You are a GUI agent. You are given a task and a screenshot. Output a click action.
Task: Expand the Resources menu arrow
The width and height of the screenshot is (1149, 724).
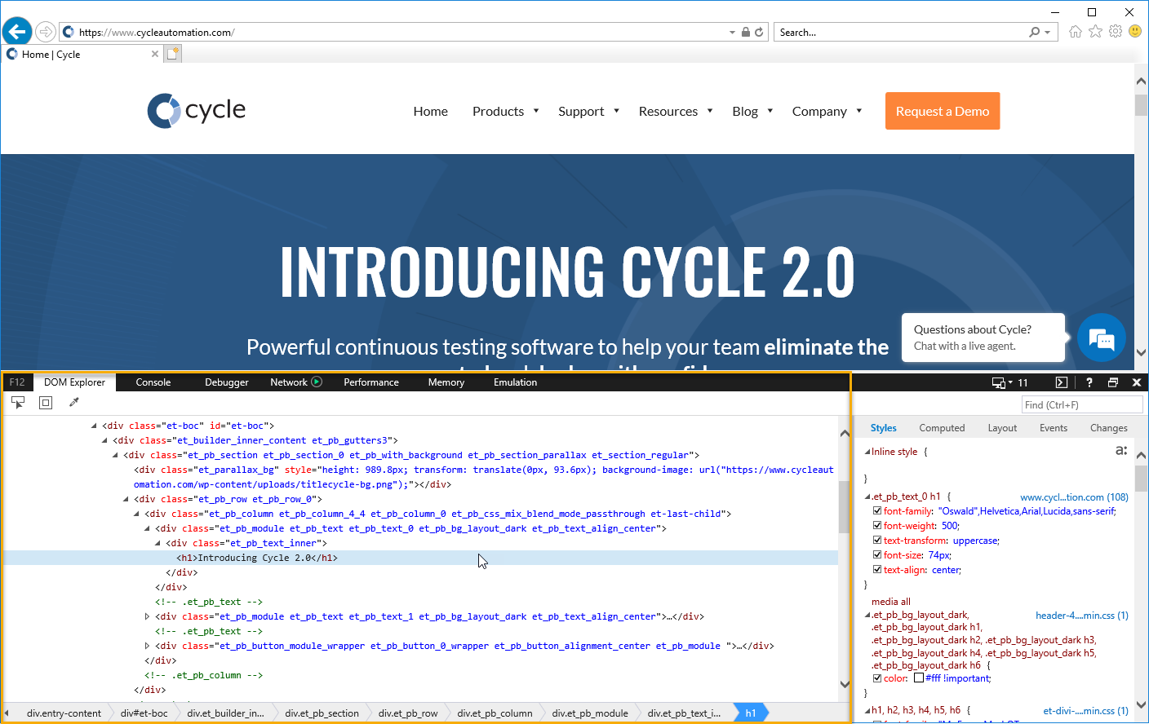(710, 111)
